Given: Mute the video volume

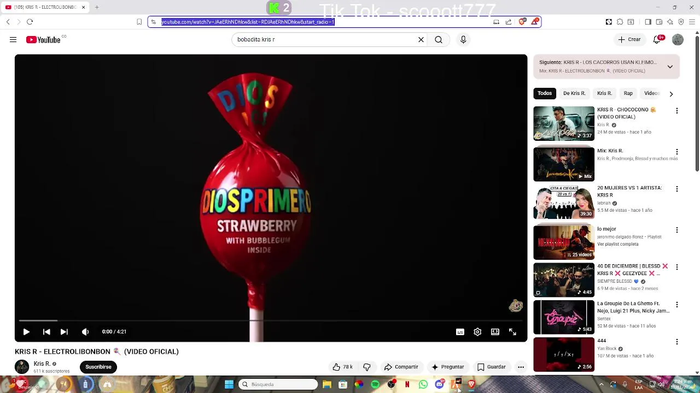Looking at the screenshot, I should (85, 332).
